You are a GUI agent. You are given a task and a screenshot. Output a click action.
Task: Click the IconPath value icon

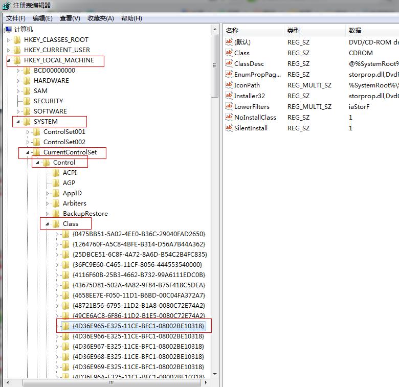coord(229,85)
